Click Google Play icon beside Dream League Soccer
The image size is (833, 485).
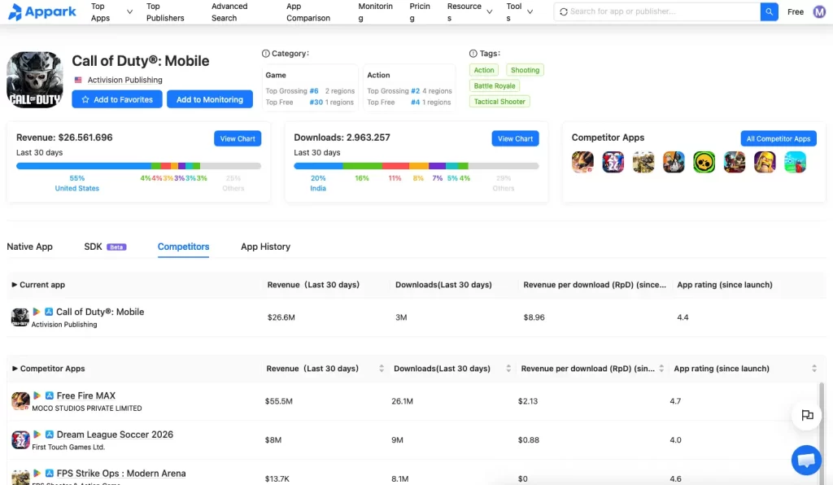pos(37,435)
